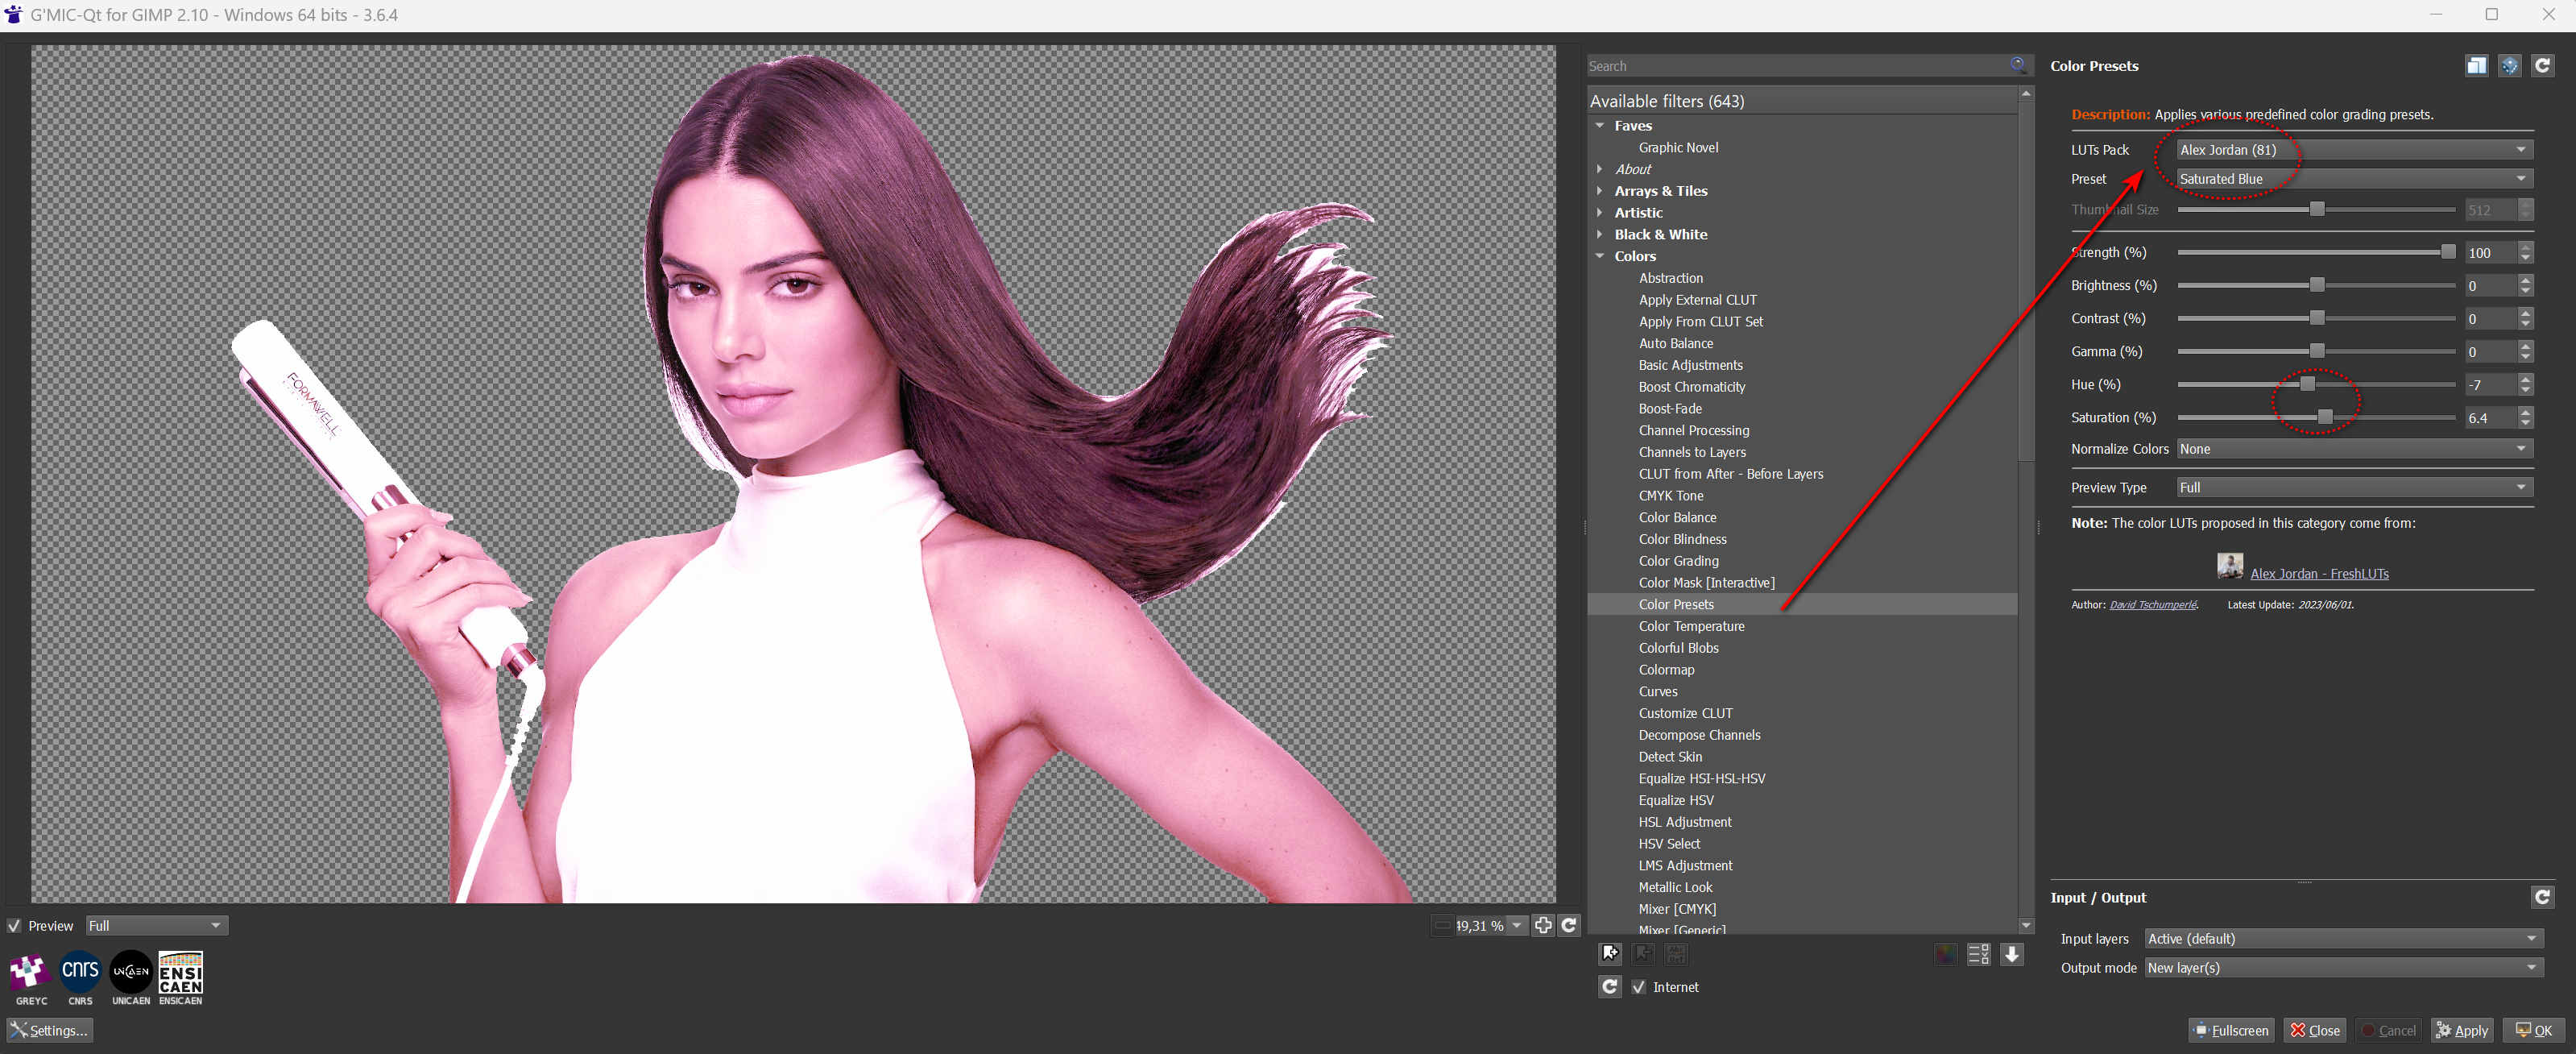
Task: Click the search magnifier icon
Action: click(2017, 65)
